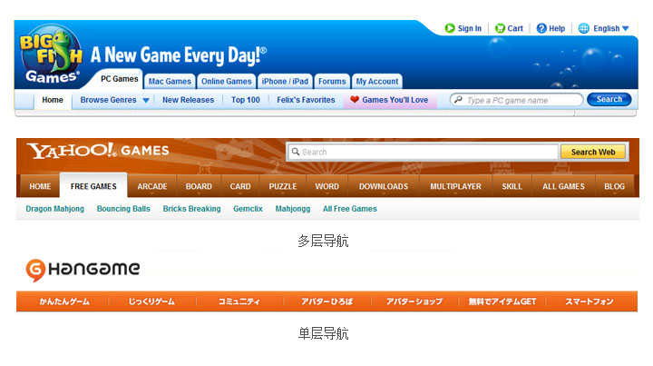Open the Dragon Mahjong link
The height and width of the screenshot is (366, 653).
click(x=55, y=209)
